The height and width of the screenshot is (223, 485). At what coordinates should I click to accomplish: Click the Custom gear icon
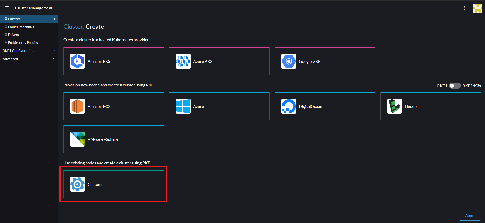coord(77,184)
